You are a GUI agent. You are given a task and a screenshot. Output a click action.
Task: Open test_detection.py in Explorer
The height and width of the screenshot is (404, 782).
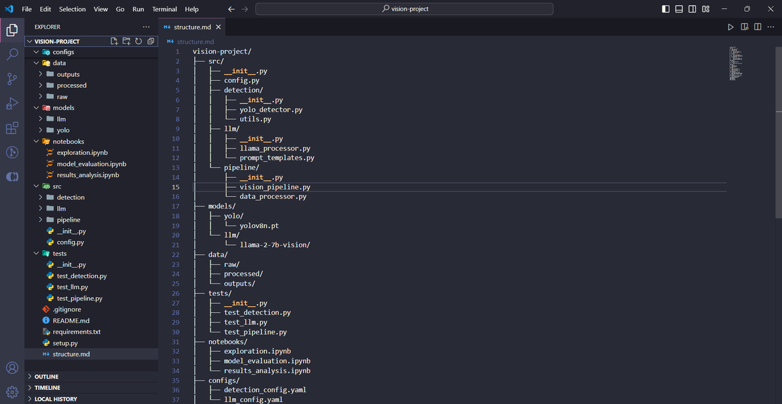tap(91, 276)
